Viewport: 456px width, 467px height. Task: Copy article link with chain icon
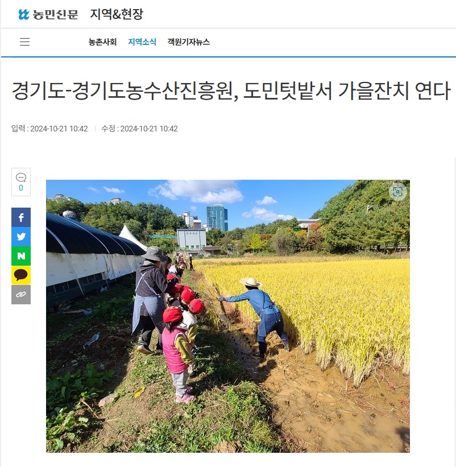point(21,295)
